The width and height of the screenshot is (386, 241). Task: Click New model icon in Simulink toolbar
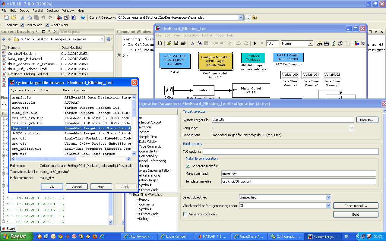click(x=160, y=43)
